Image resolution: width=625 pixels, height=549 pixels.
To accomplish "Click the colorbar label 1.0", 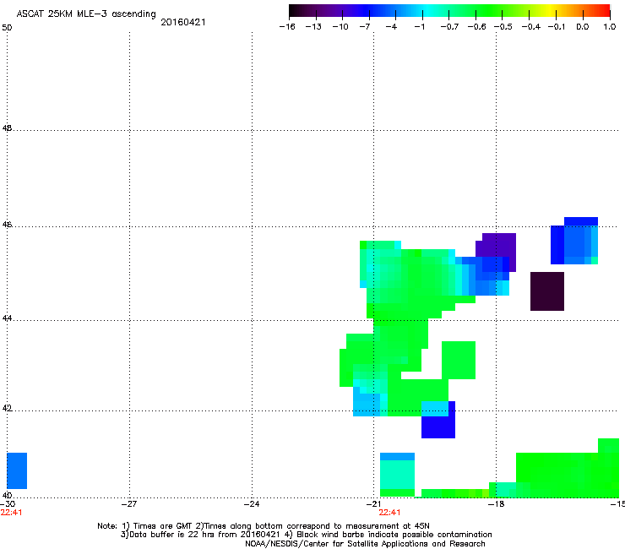I will tap(610, 27).
